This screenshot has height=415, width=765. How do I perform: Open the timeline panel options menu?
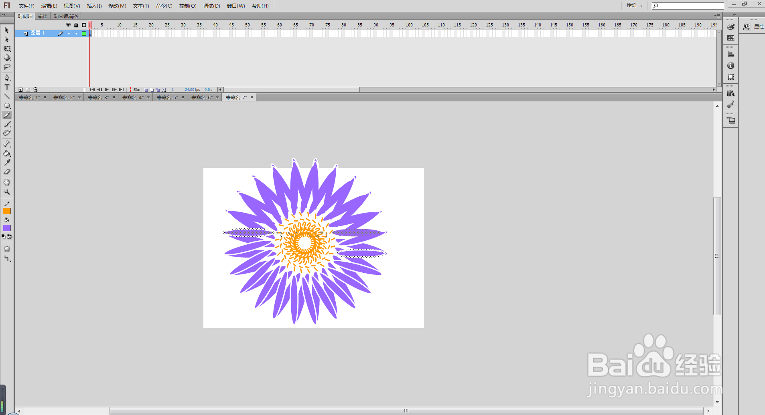point(717,16)
